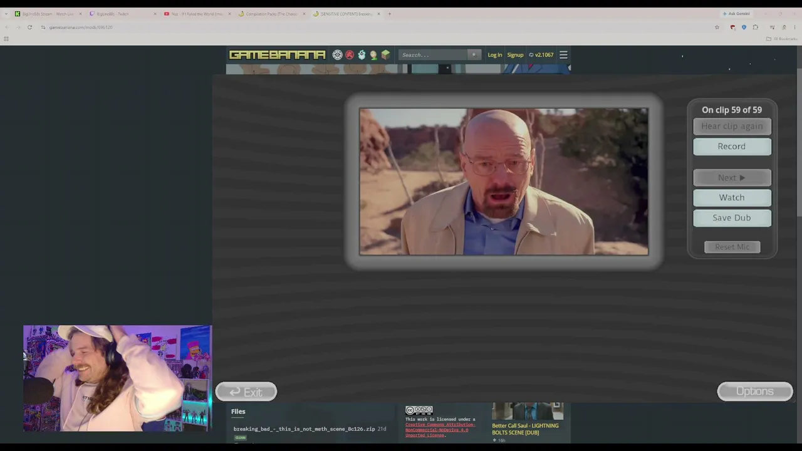Close the Nas YouTube tab

pos(229,14)
